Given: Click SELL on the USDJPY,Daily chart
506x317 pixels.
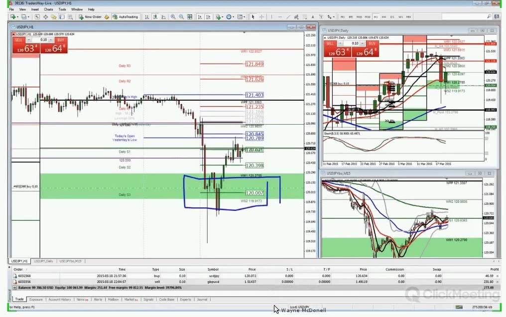Looking at the screenshot, I should coord(330,43).
